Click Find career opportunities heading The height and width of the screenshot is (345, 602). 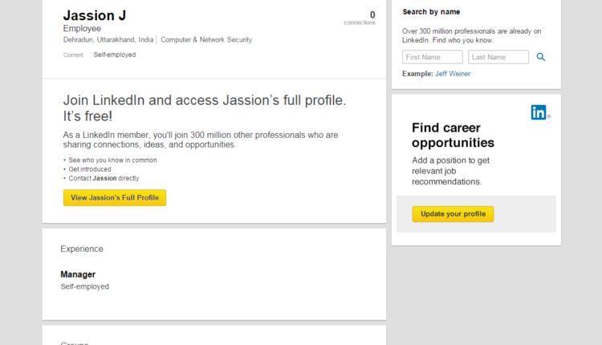(x=453, y=135)
